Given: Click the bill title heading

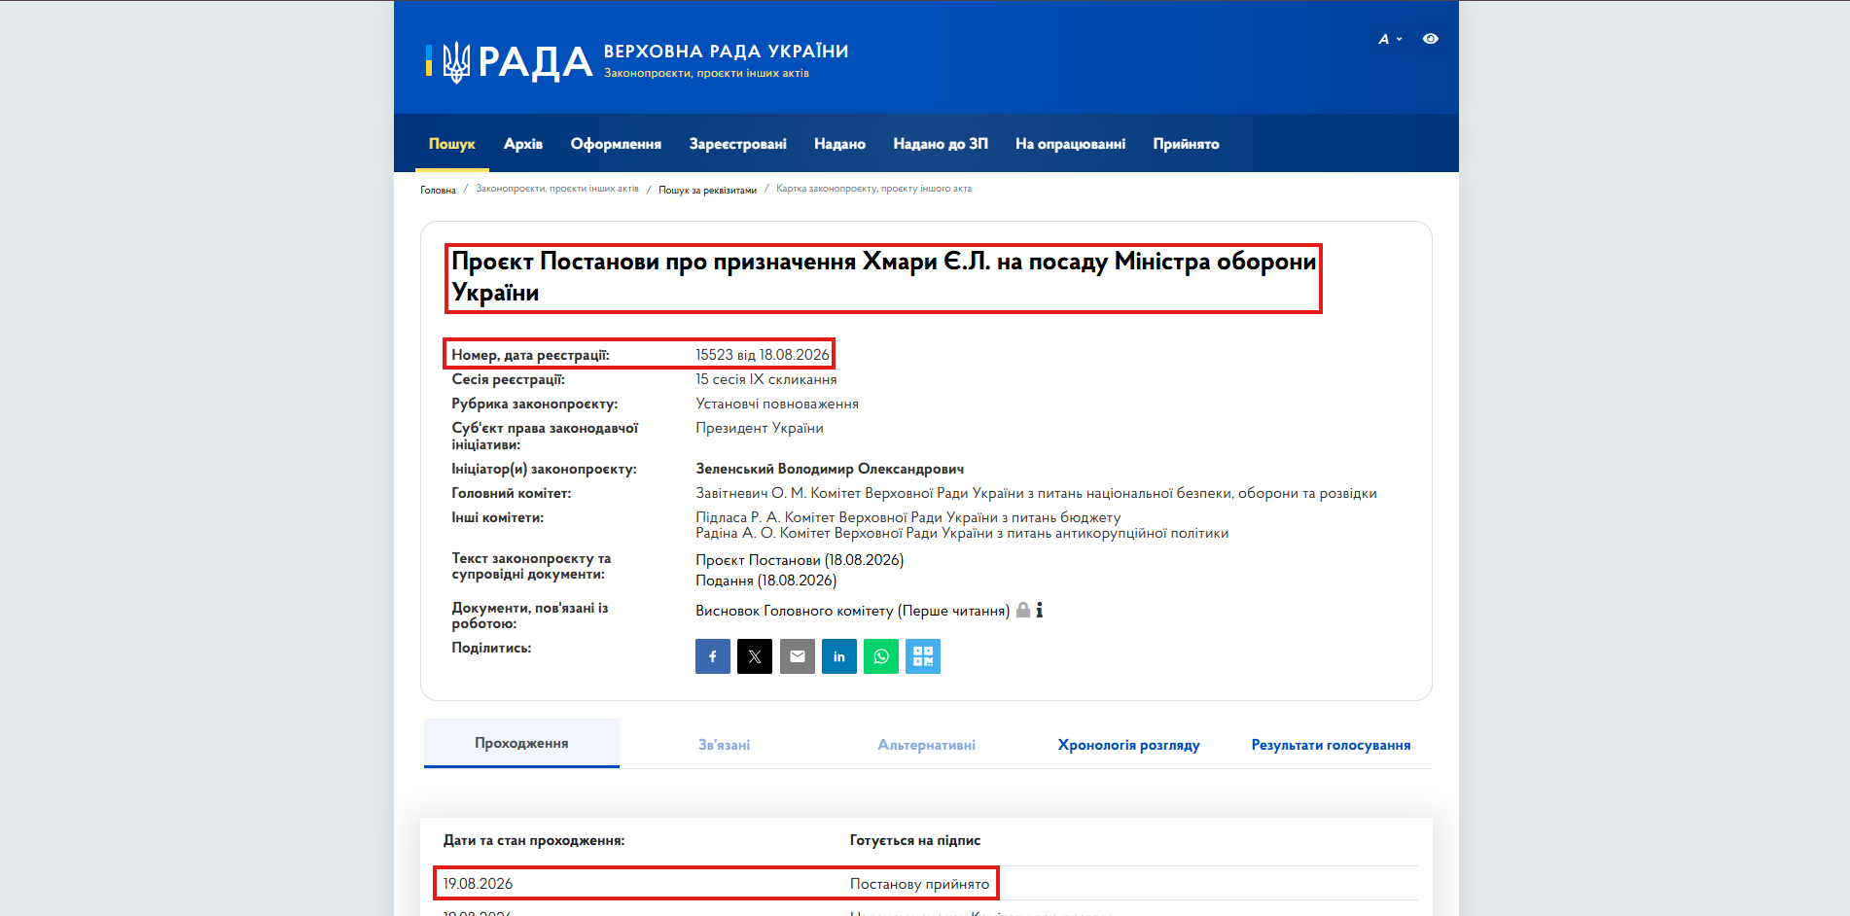Looking at the screenshot, I should click(883, 277).
